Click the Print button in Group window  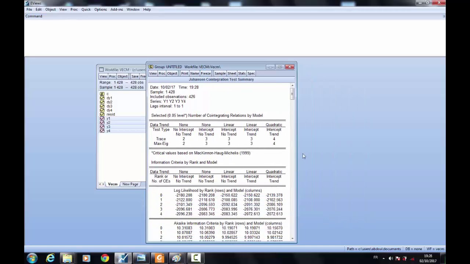pos(185,73)
